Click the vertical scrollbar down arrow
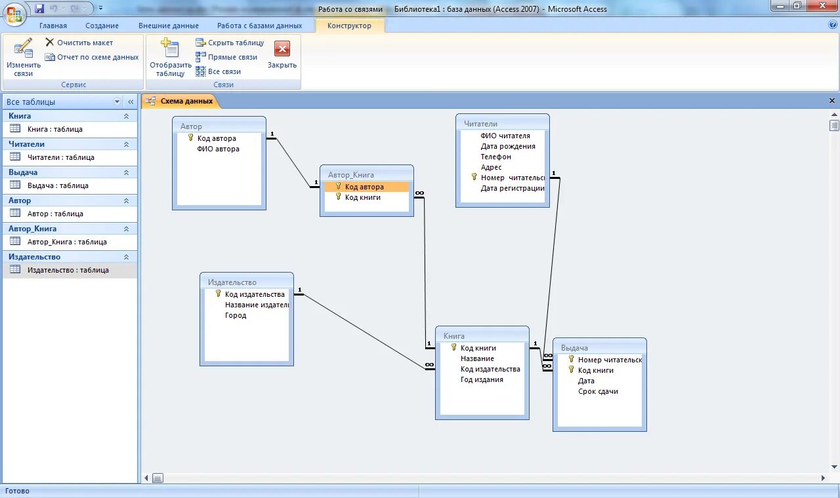The image size is (840, 498). (834, 466)
